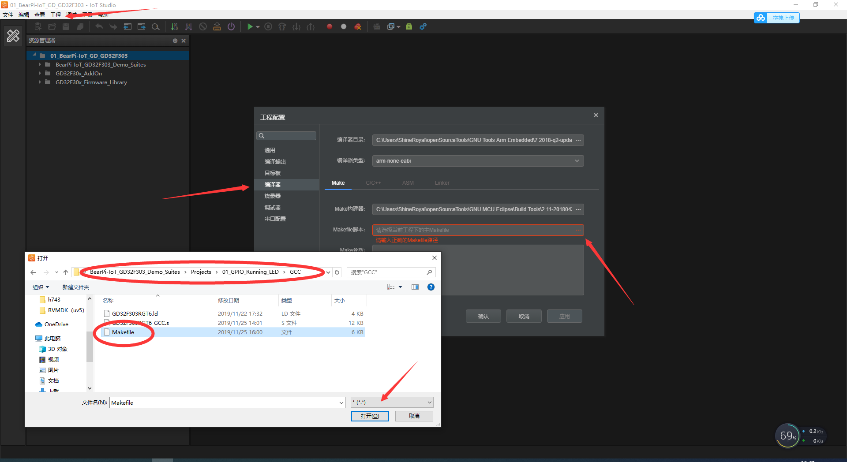847x462 pixels.
Task: Open a project with the Open folder icon
Action: pyautogui.click(x=52, y=26)
